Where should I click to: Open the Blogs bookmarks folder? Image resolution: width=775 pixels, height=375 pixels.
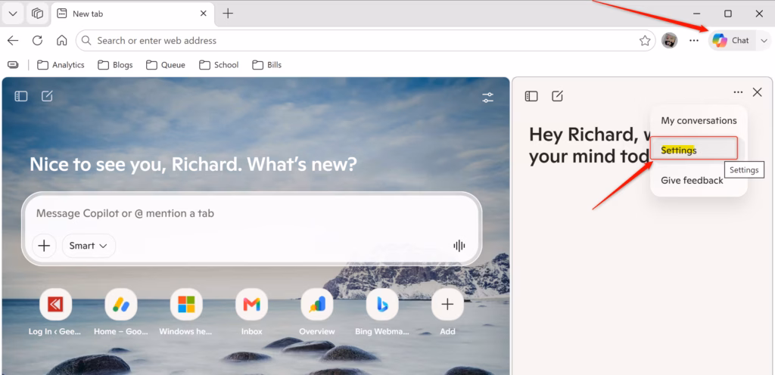pos(116,64)
